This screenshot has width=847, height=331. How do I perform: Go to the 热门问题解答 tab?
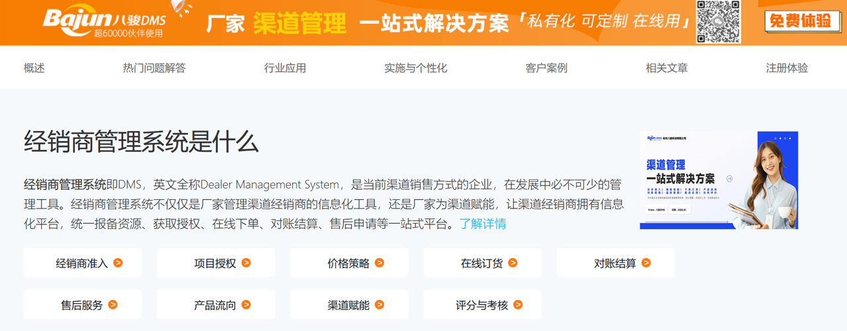pyautogui.click(x=154, y=68)
